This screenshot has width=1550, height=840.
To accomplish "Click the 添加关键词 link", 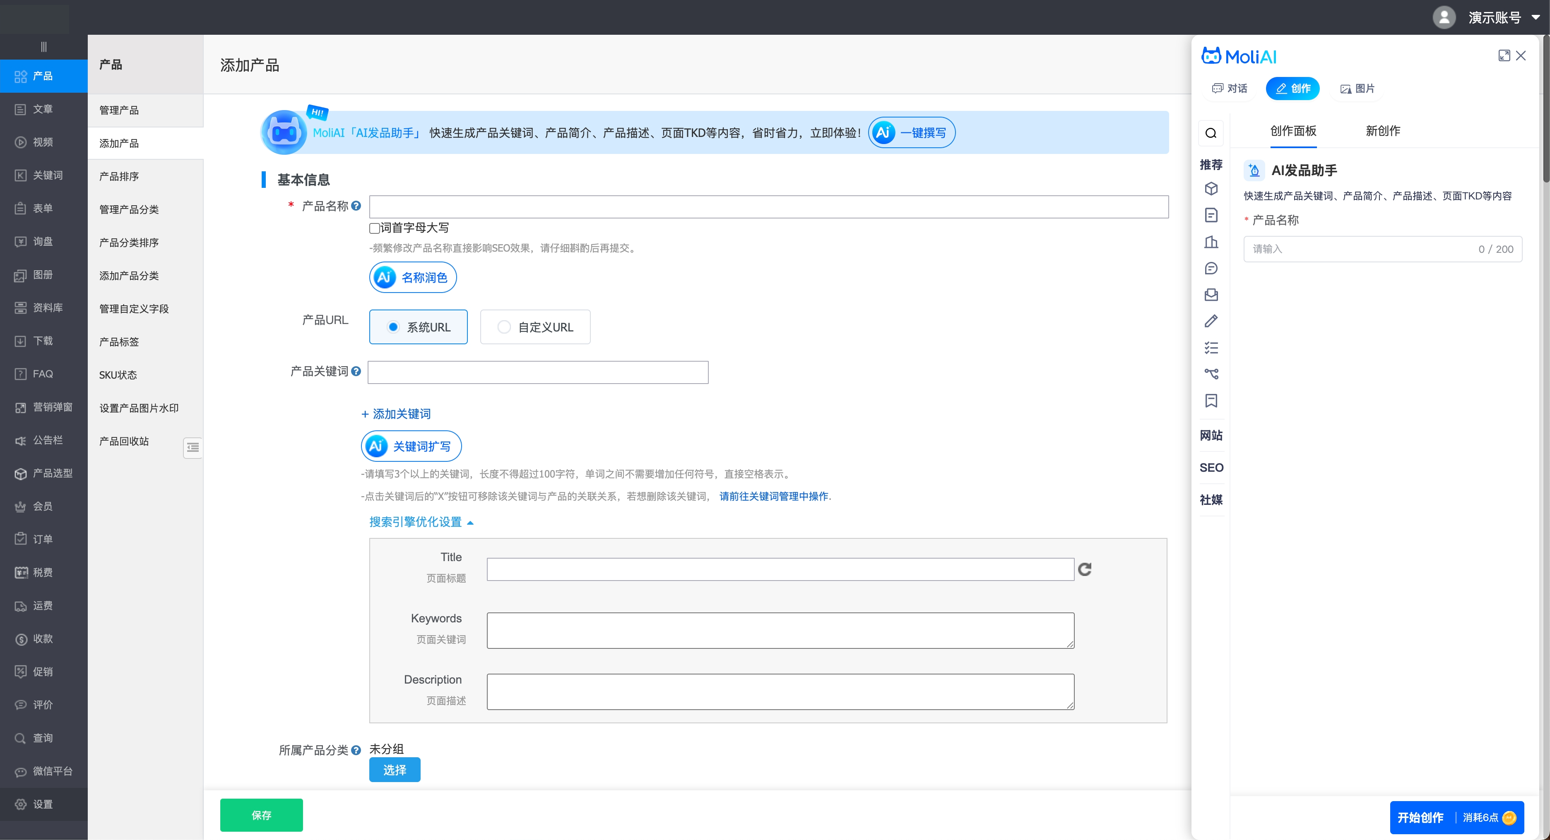I will coord(396,414).
